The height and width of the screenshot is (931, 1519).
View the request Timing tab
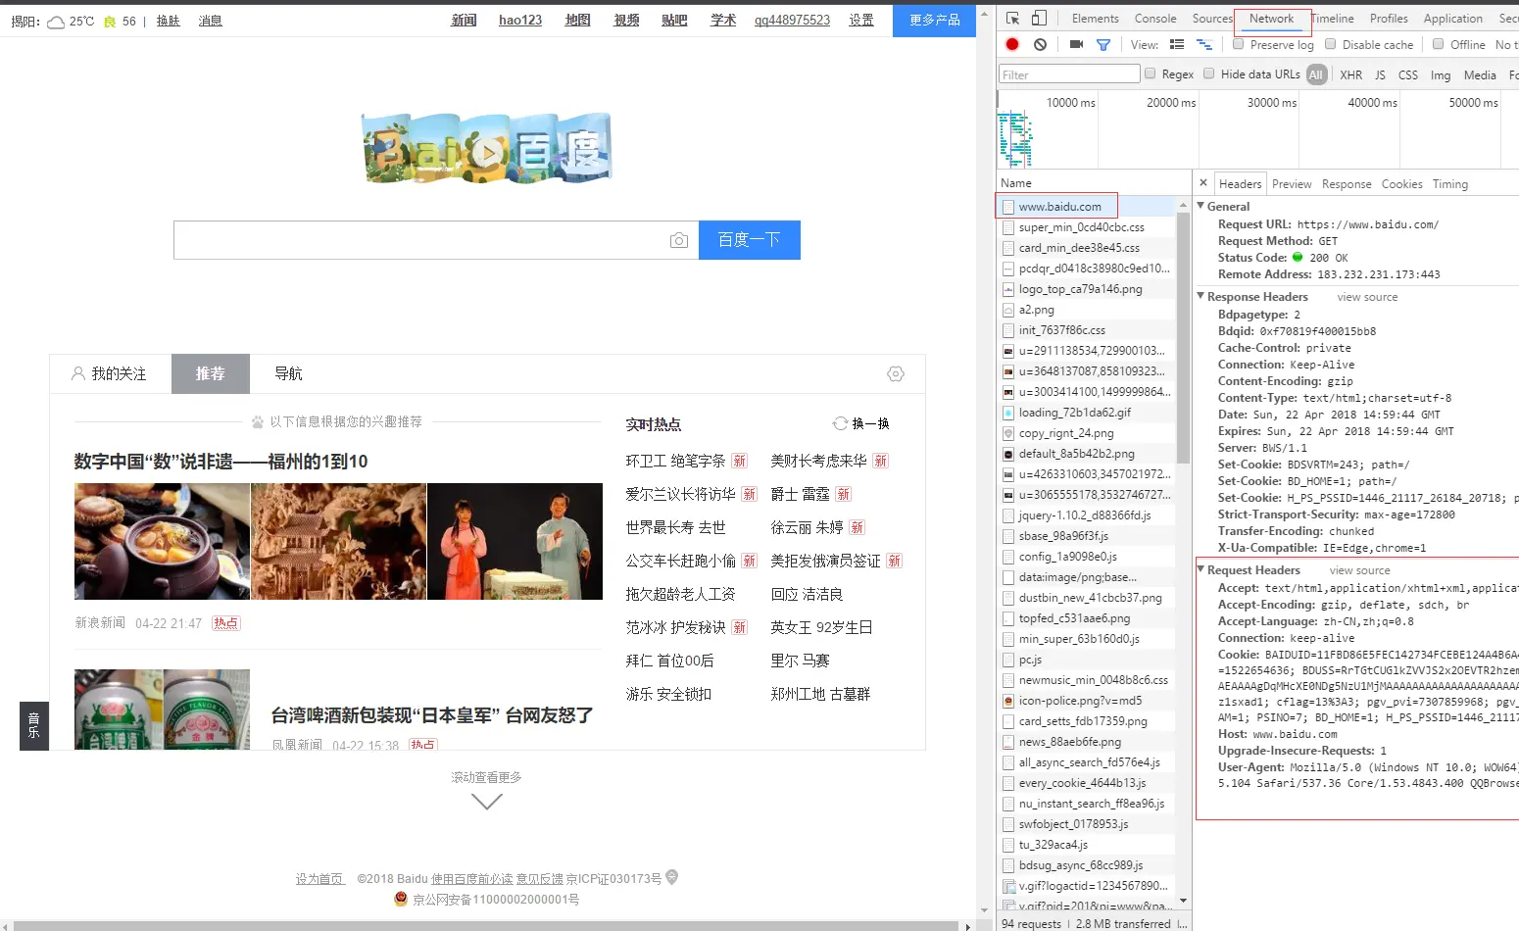(x=1450, y=184)
